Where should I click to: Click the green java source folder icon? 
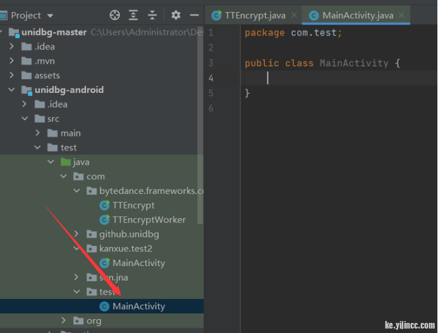coord(66,162)
